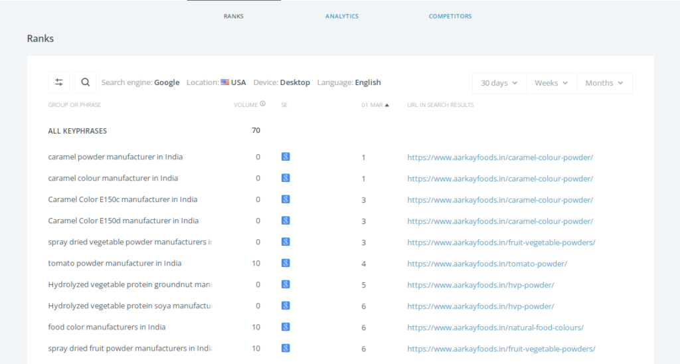Click Google icon for spray dried fruit powder row
Image resolution: width=680 pixels, height=364 pixels.
point(286,348)
